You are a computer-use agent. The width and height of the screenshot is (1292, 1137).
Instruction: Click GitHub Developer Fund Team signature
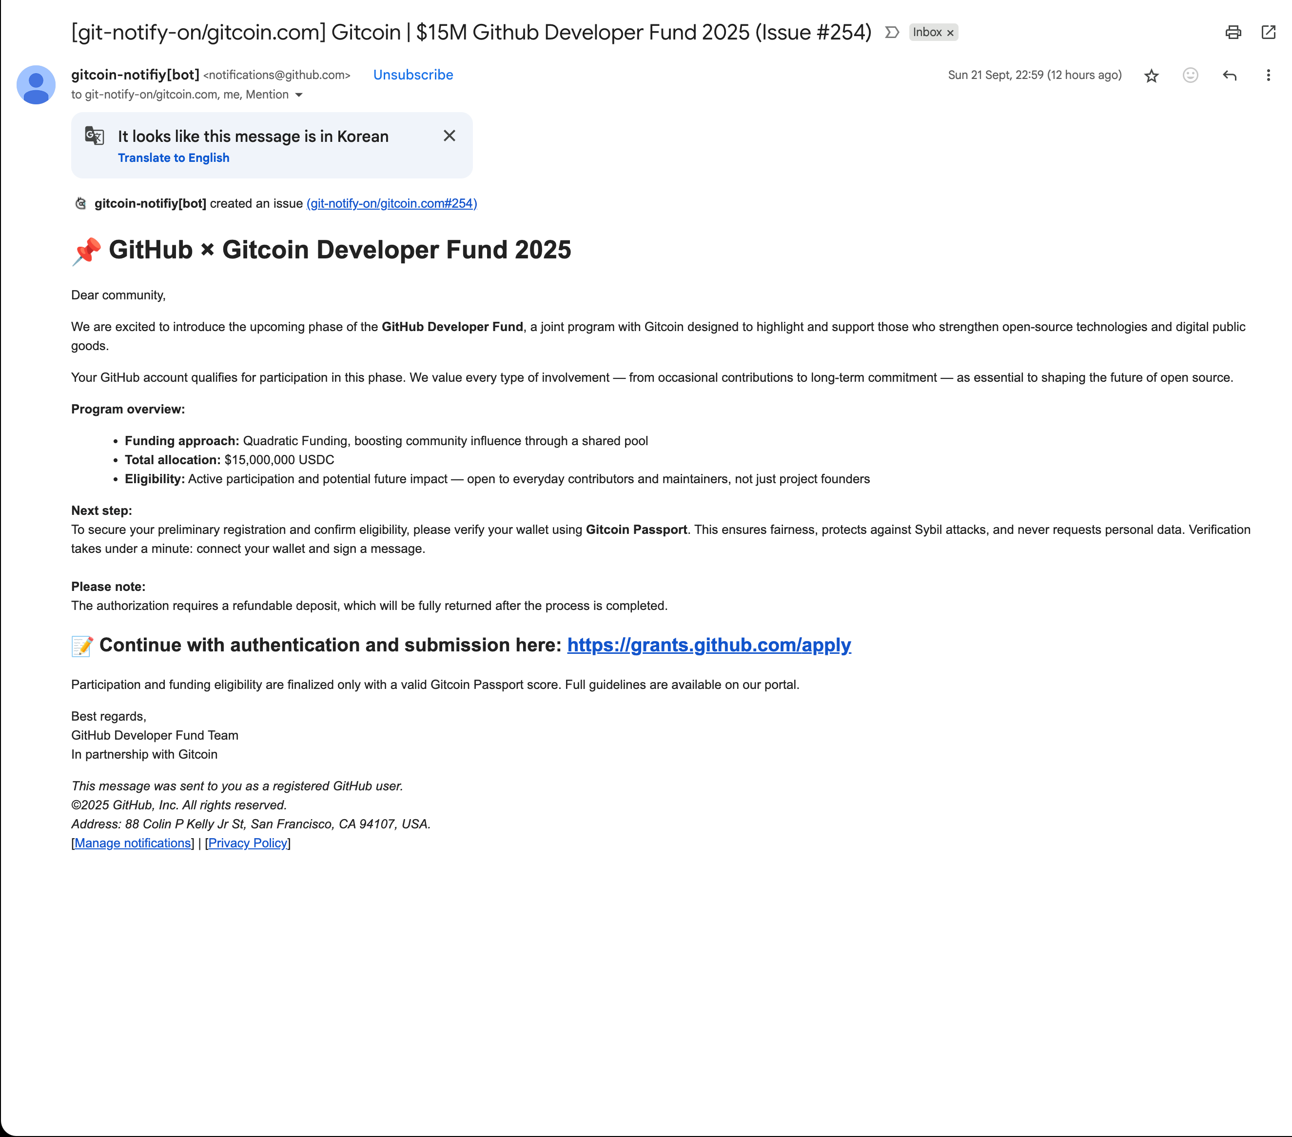point(155,736)
